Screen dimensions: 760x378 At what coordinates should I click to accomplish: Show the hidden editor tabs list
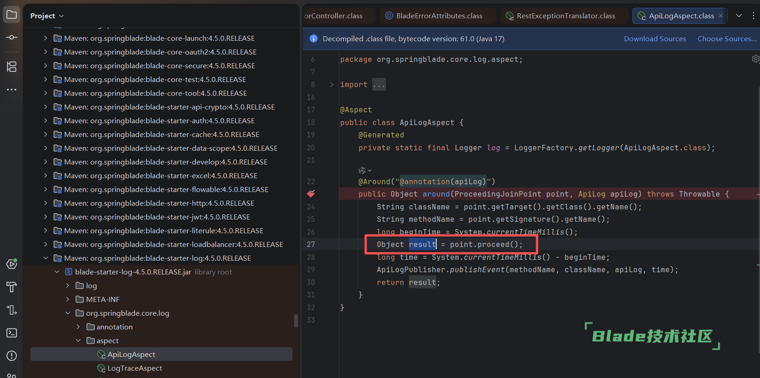(739, 16)
